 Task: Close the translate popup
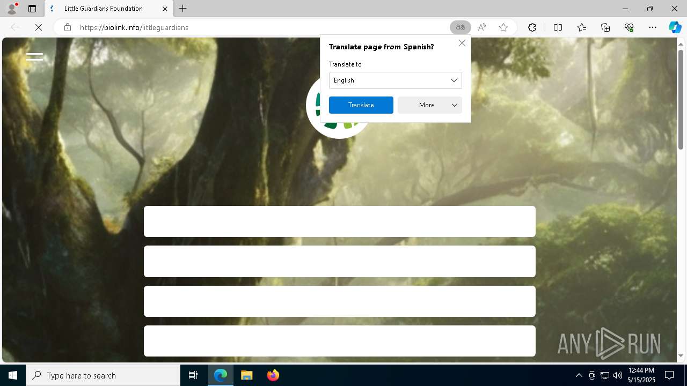pos(462,43)
